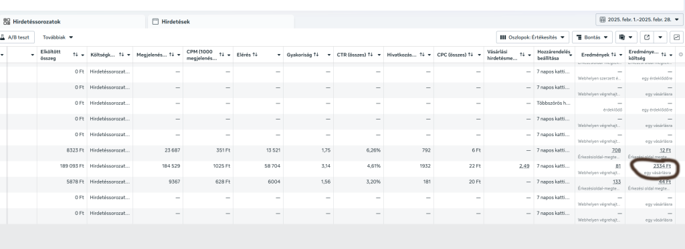Open Megjelenés... column menu caret
The width and height of the screenshot is (685, 249).
pyautogui.click(x=179, y=55)
